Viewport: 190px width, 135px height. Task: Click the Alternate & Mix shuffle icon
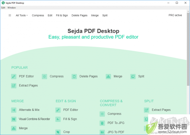[x=14, y=110]
